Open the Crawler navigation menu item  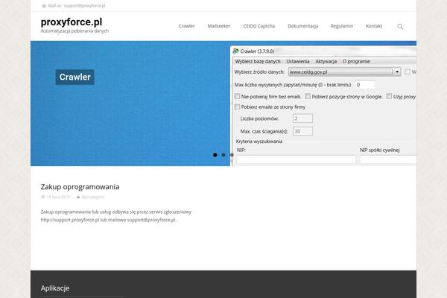click(187, 26)
